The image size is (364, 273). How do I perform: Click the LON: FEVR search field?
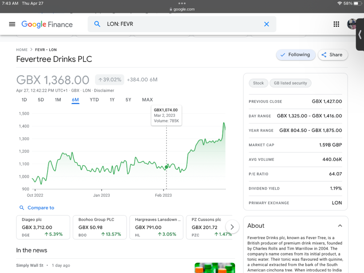tap(182, 24)
